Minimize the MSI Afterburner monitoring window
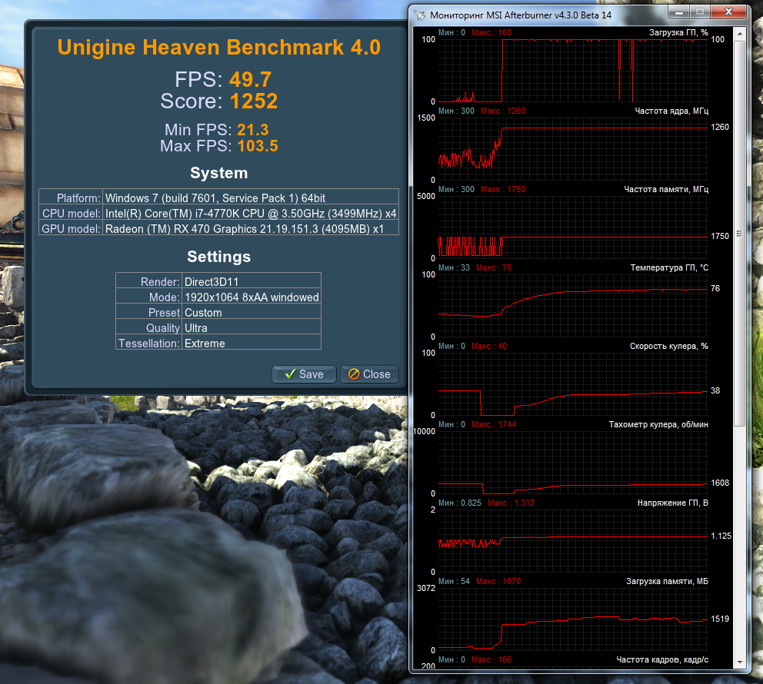The image size is (763, 684). 679,12
